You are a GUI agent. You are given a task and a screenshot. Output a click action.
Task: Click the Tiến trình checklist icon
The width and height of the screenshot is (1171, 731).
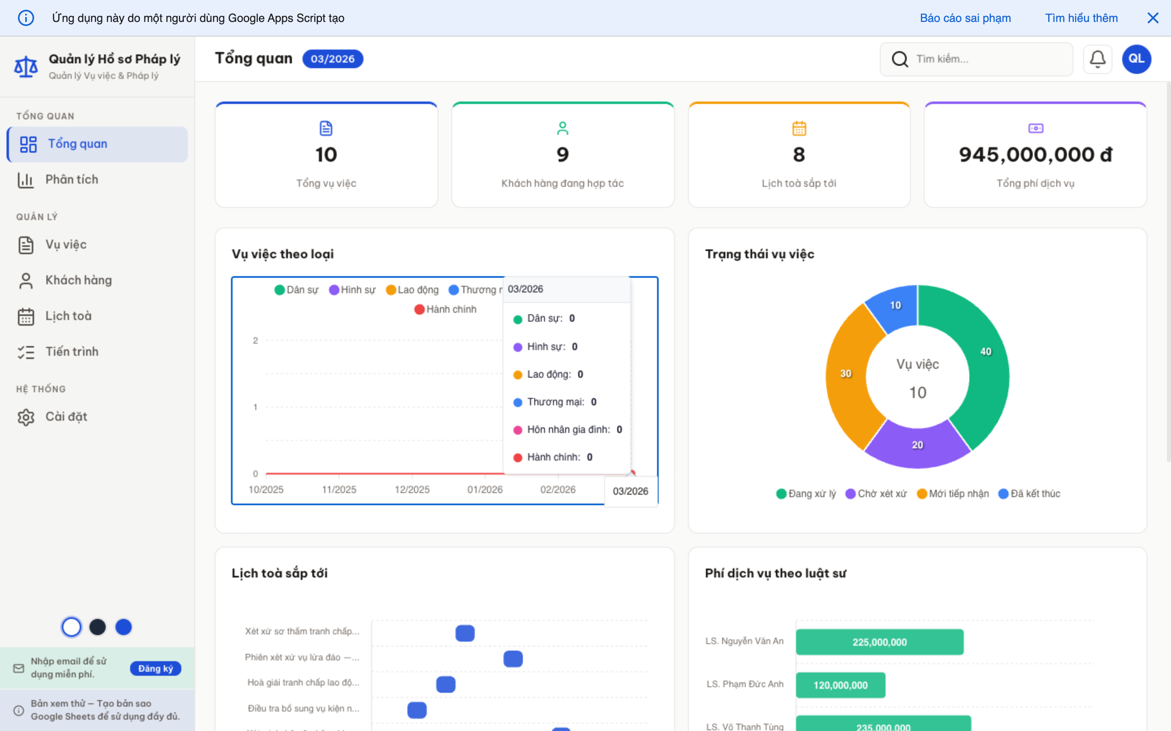(x=26, y=351)
